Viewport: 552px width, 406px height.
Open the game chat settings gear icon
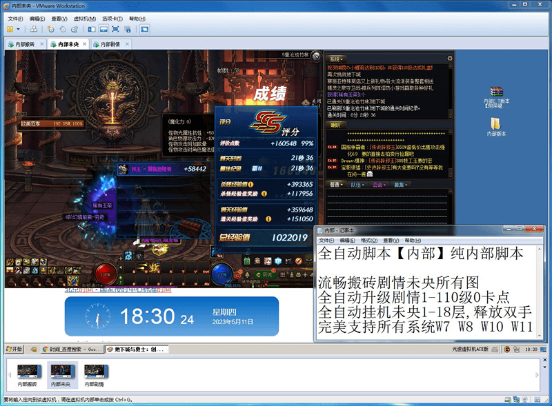pos(450,59)
